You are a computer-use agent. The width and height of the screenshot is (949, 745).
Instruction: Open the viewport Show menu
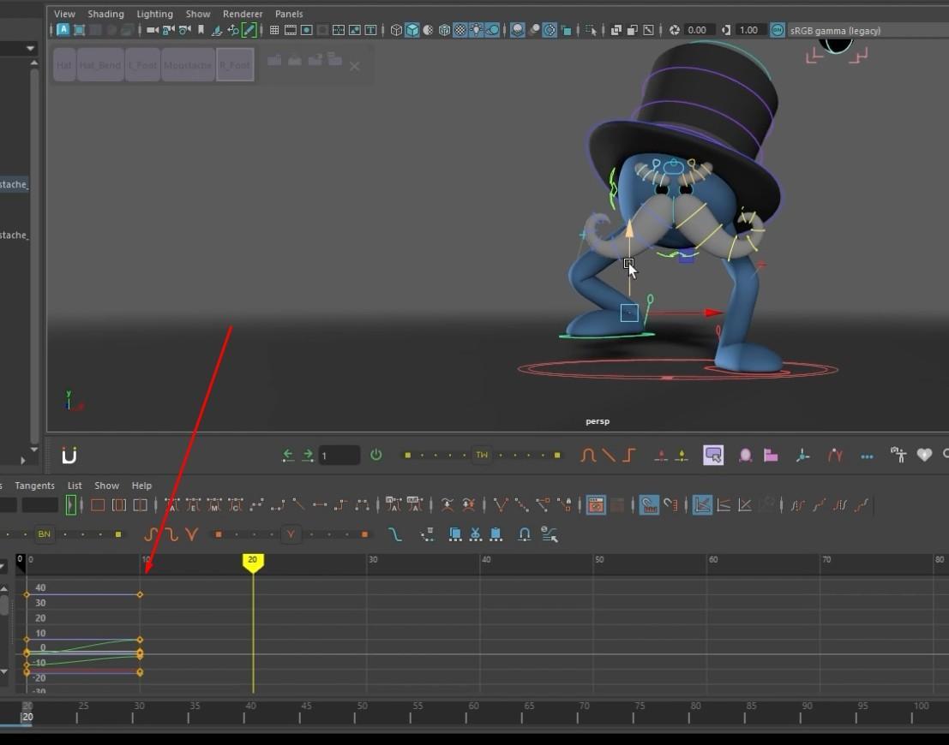[198, 14]
